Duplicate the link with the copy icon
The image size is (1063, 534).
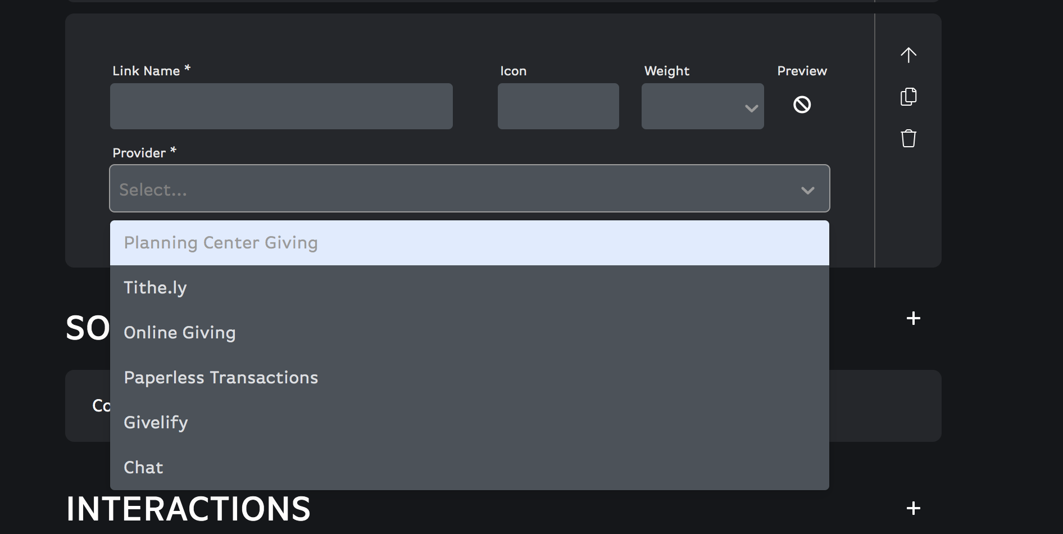[x=908, y=97]
